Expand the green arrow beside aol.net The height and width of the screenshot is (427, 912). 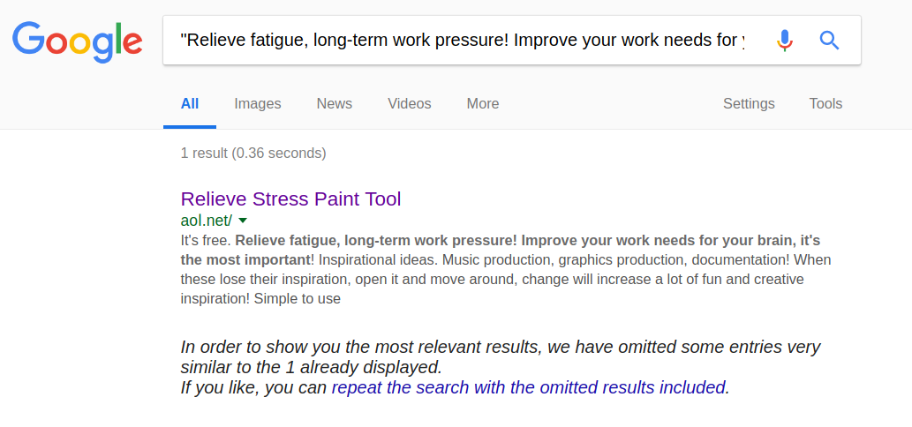click(x=243, y=221)
